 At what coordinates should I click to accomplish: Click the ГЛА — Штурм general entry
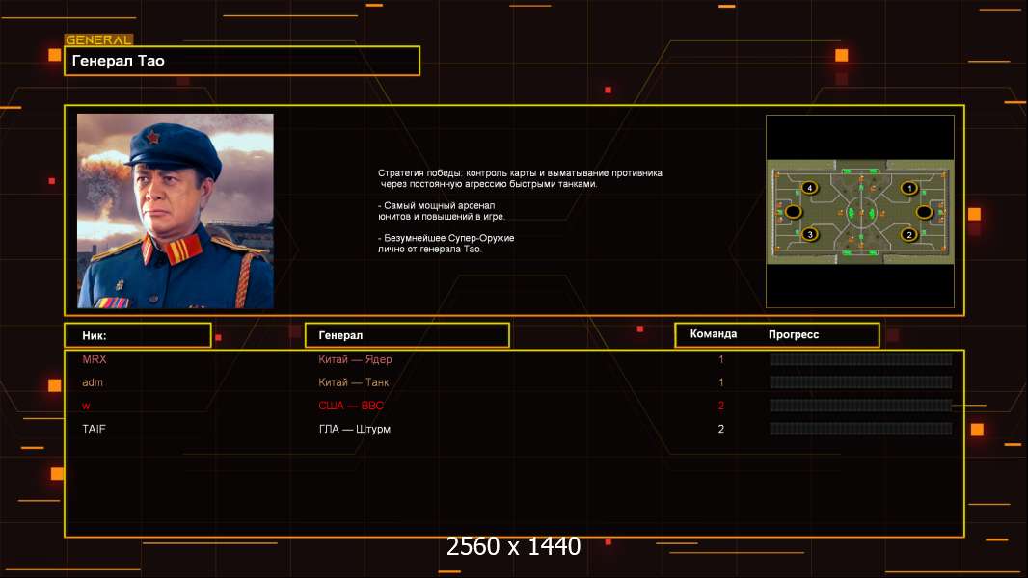click(354, 429)
